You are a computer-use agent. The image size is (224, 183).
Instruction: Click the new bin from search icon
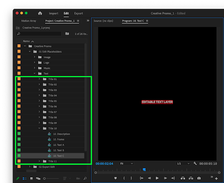tap(67, 34)
